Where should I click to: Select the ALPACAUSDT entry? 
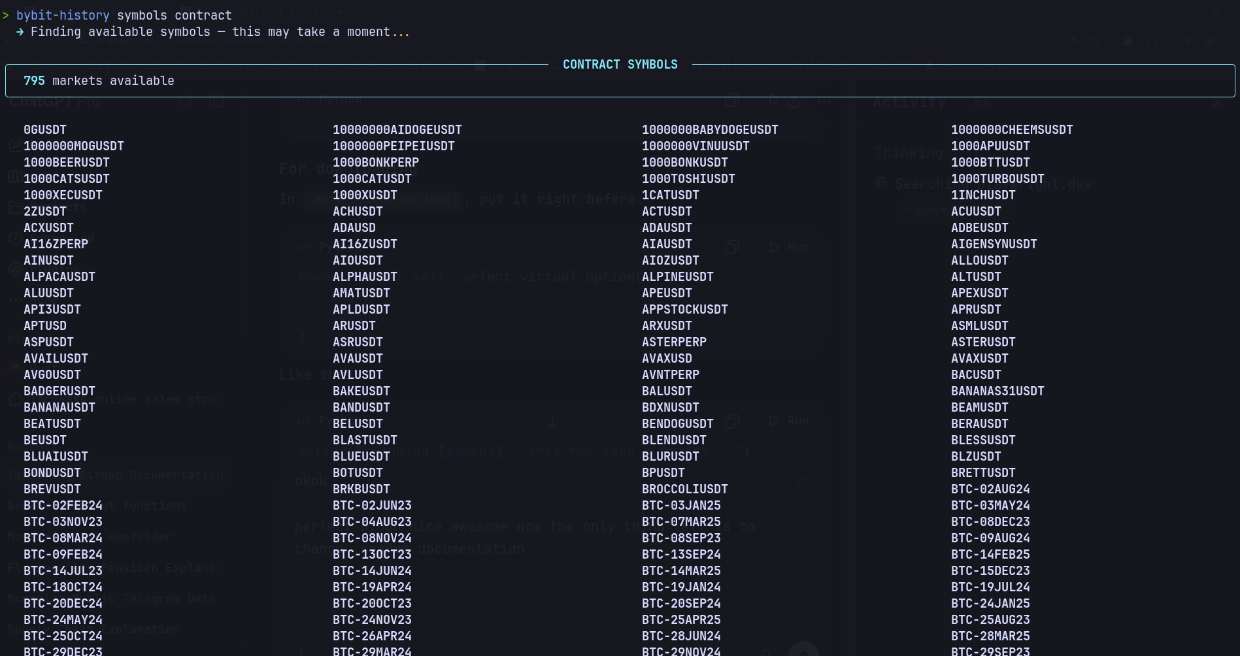(x=59, y=277)
